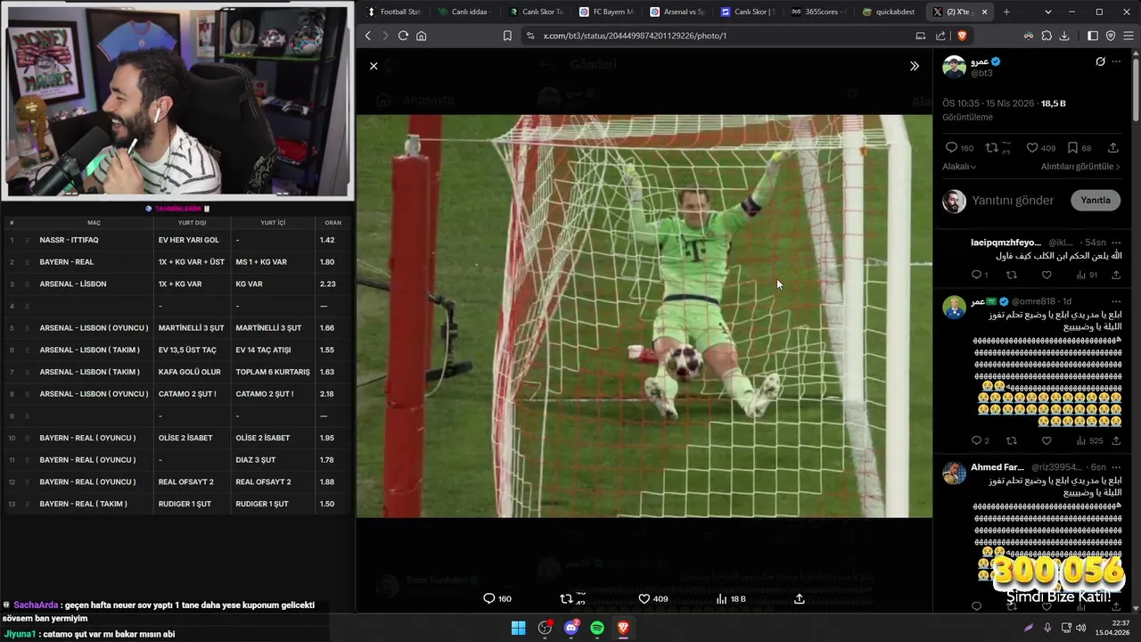The height and width of the screenshot is (642, 1141).
Task: Retweet the reply by laeipqmzhfeyo
Action: 1011,276
